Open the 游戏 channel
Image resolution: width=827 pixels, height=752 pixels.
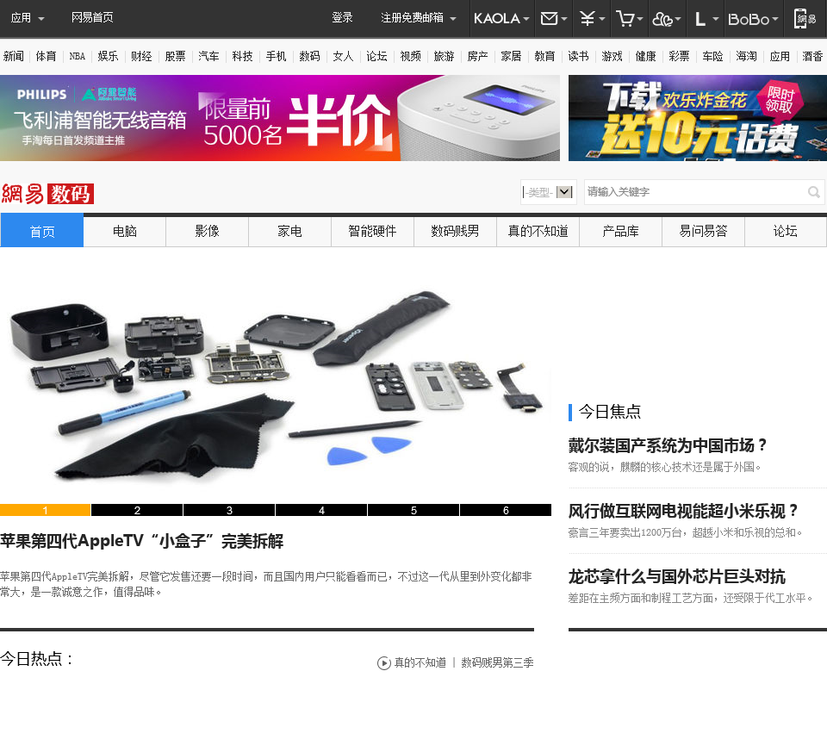(x=612, y=56)
